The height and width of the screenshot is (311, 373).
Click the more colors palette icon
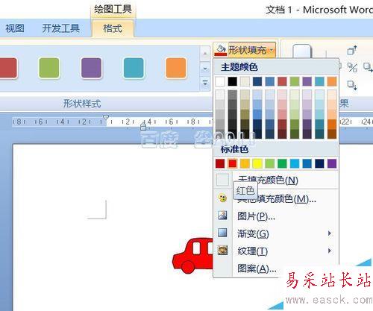tap(222, 198)
